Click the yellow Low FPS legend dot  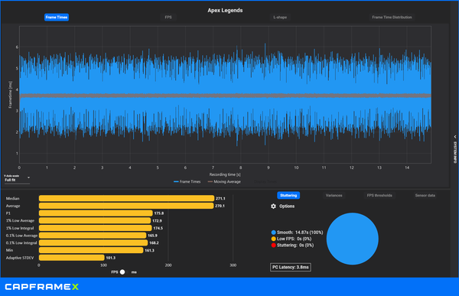point(273,239)
